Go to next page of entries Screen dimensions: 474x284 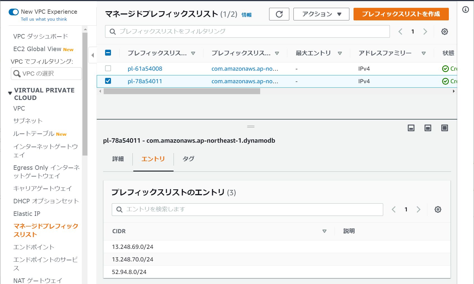pos(418,209)
